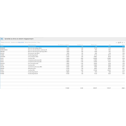Click the QL logo icon
Image resolution: width=126 pixels, height=126 pixels.
coord(2,39)
